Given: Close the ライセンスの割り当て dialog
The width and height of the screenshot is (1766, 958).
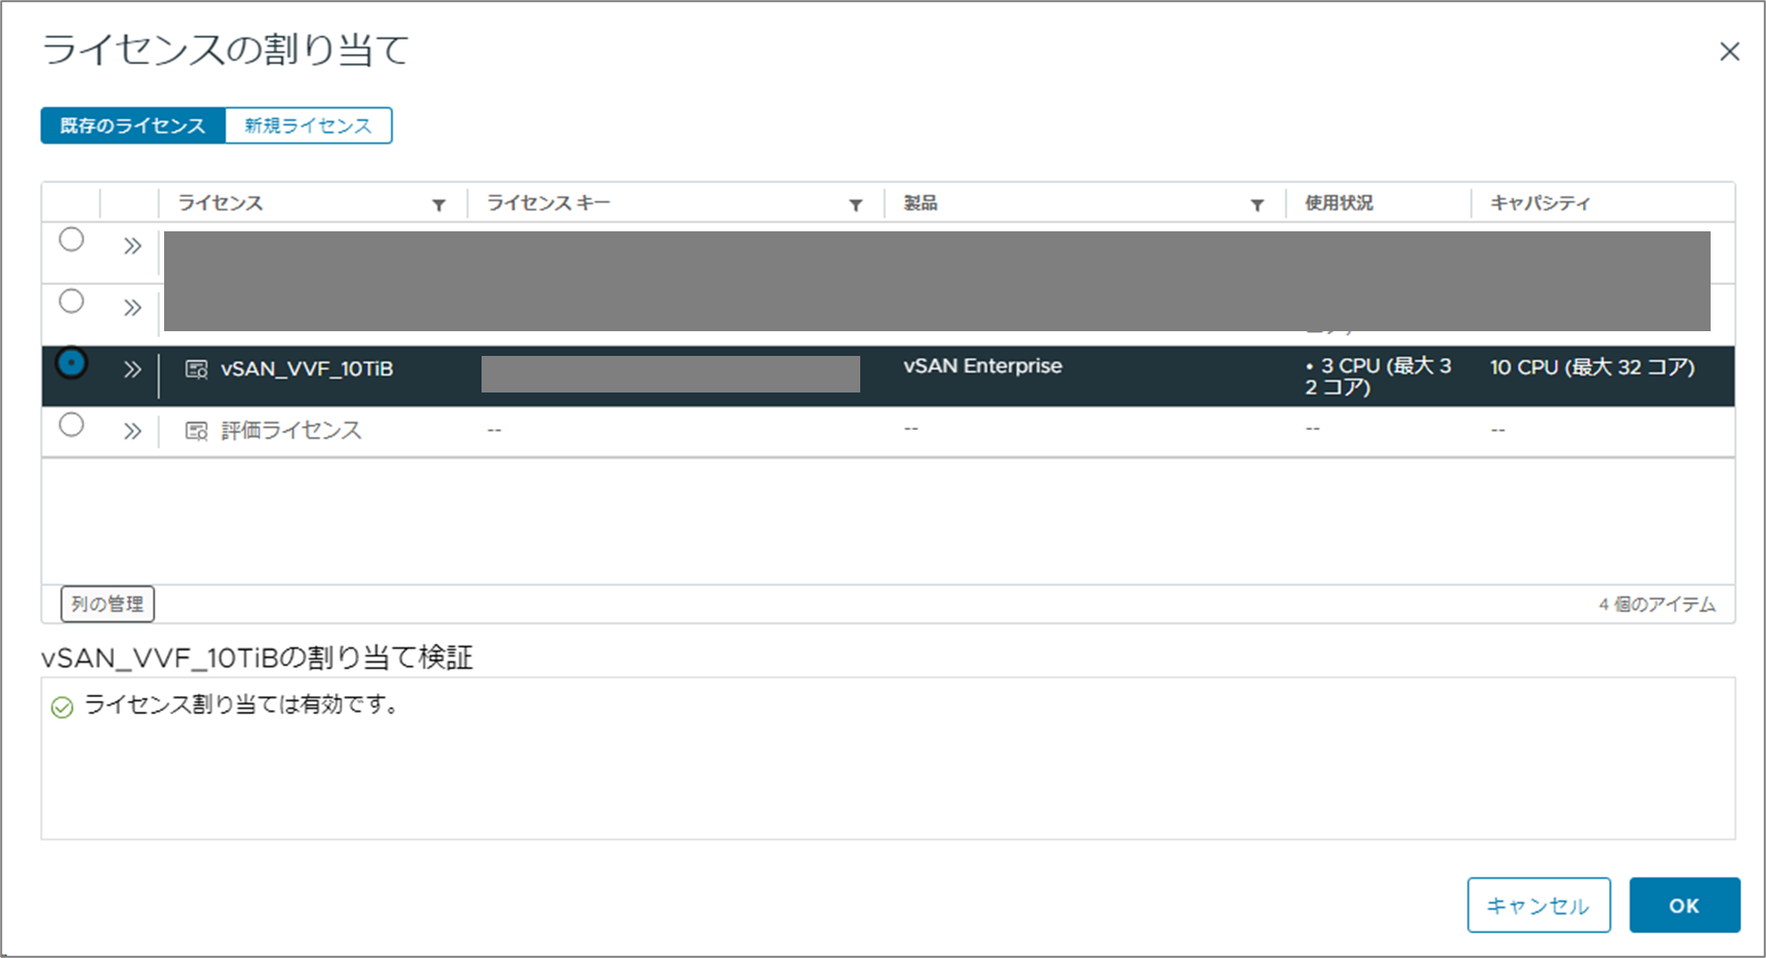Looking at the screenshot, I should [1729, 51].
